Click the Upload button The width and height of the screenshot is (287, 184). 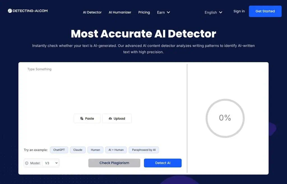click(x=117, y=118)
